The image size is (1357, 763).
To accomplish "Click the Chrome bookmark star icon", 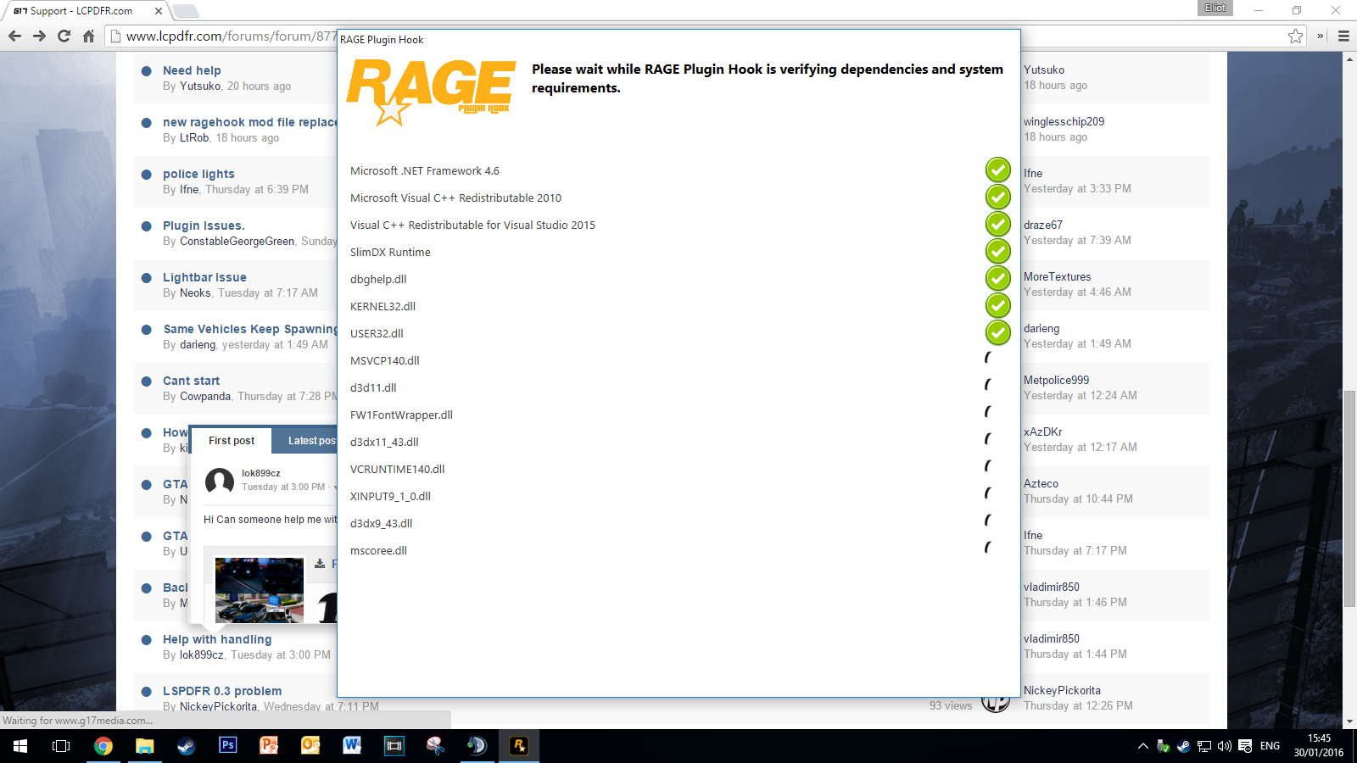I will pyautogui.click(x=1295, y=36).
